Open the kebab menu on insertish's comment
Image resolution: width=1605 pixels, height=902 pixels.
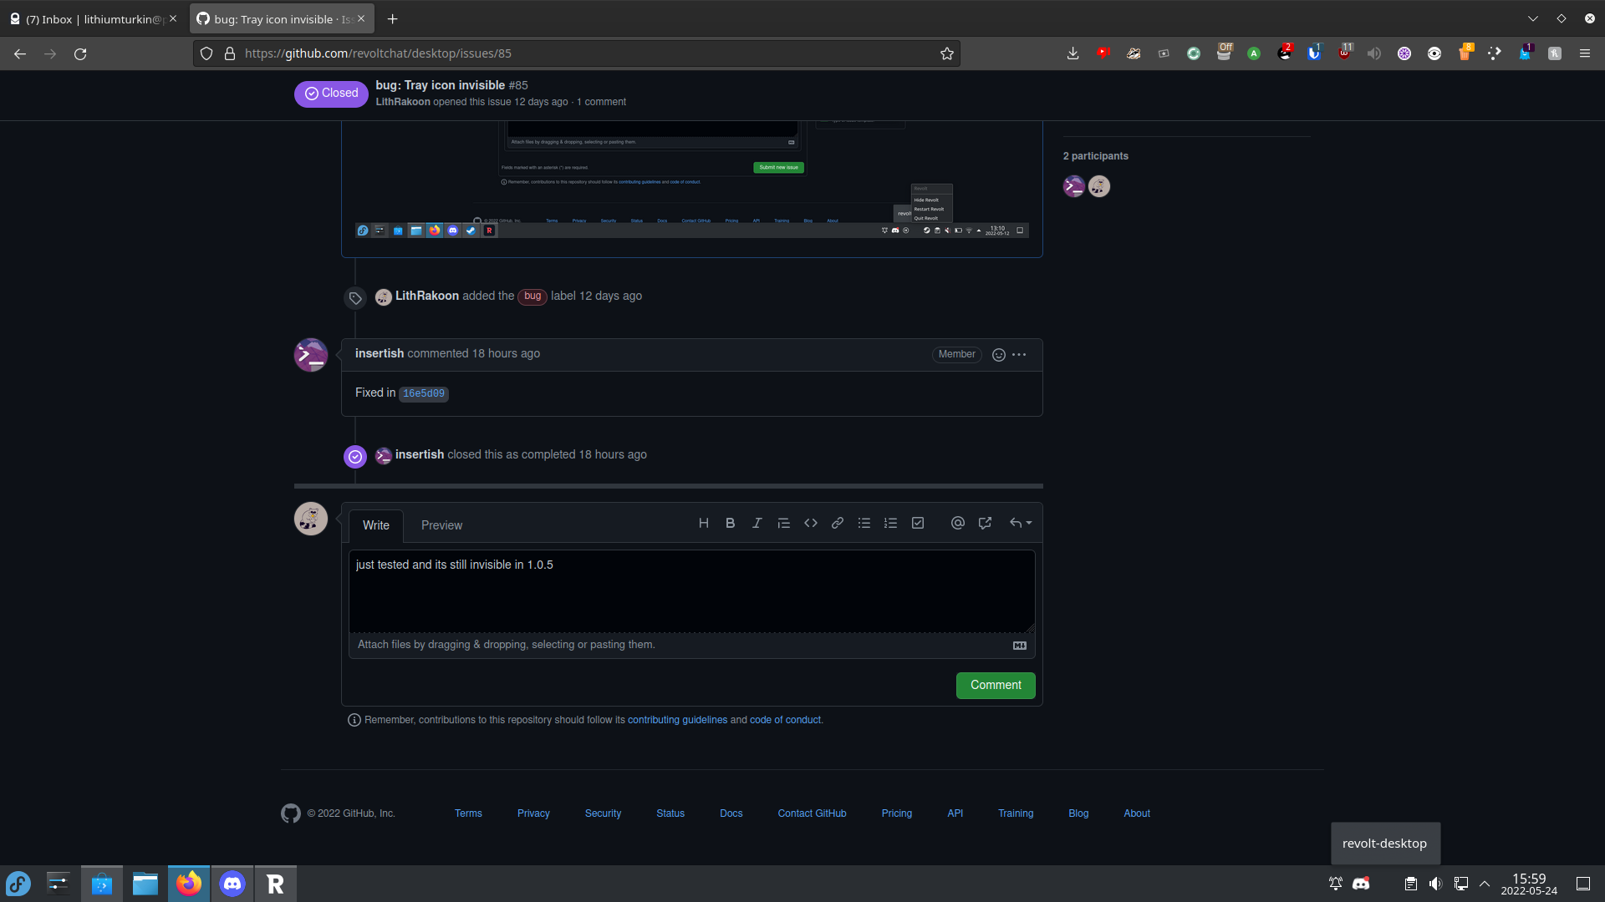click(1018, 354)
